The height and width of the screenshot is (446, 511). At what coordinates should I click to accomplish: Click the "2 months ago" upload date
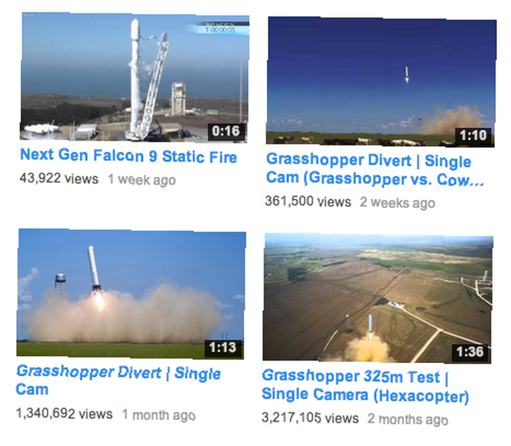click(x=408, y=419)
